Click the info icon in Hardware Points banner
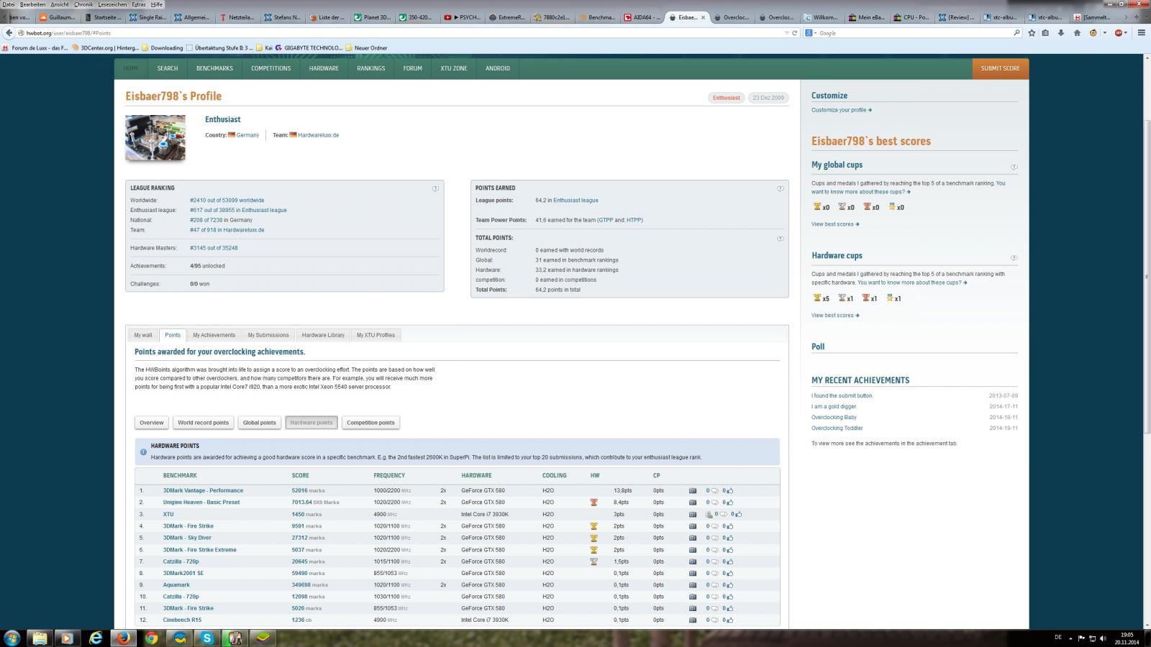The height and width of the screenshot is (647, 1151). click(x=143, y=452)
